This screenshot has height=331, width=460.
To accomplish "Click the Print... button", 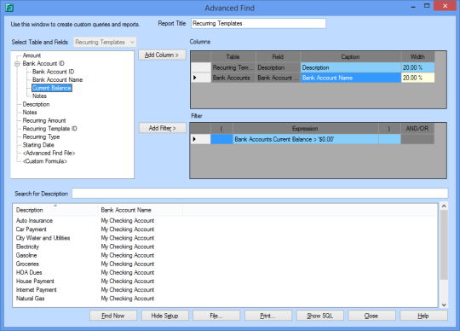I will [x=268, y=316].
